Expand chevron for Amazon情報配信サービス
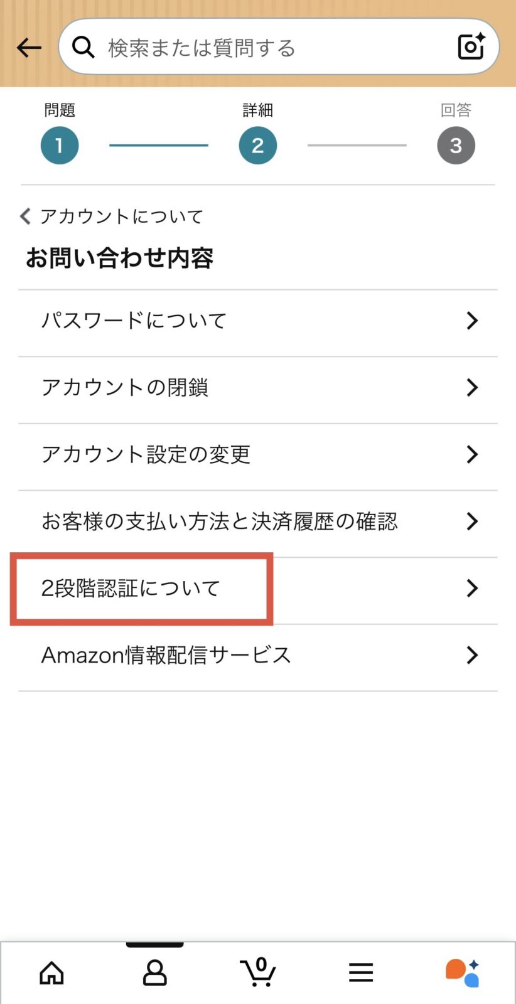Screen dimensions: 516x1004 pyautogui.click(x=472, y=655)
